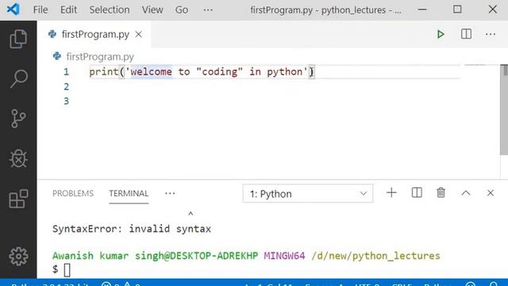Click the word 'print' in code

[104, 71]
